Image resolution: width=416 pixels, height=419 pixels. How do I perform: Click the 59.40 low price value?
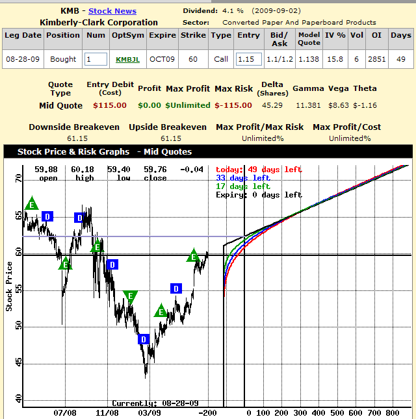pyautogui.click(x=119, y=170)
